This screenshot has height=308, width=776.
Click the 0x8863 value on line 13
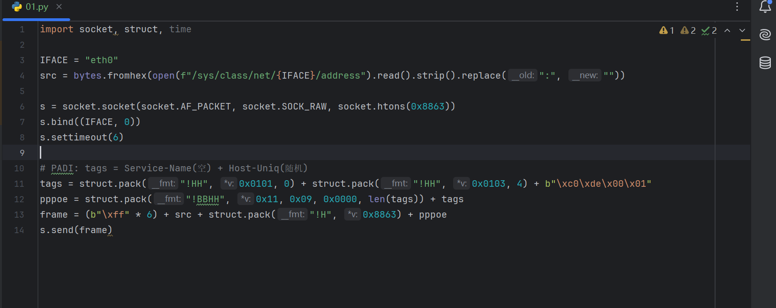pos(380,214)
